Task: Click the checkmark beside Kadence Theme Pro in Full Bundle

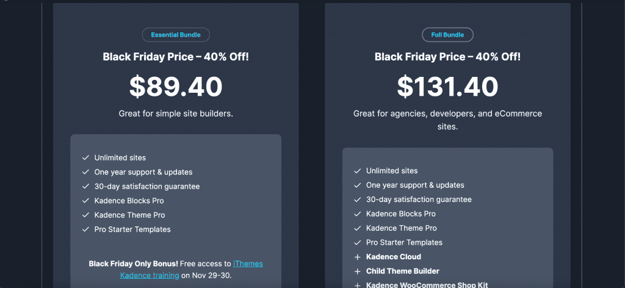Action: [x=357, y=228]
